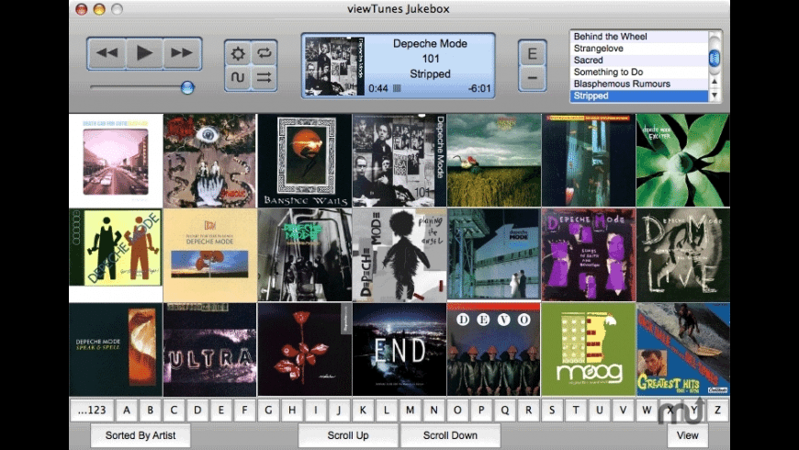Screen dimensions: 799x450
Task: Select 'Behind the Wheel' in track list
Action: click(x=639, y=36)
